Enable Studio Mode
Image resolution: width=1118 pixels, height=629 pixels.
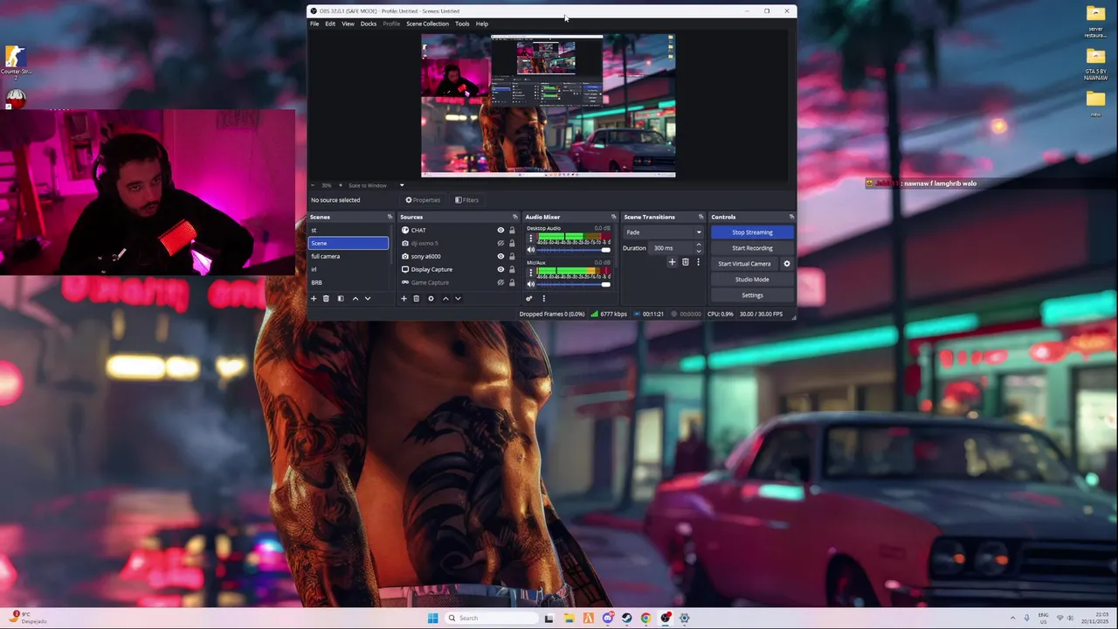tap(752, 280)
